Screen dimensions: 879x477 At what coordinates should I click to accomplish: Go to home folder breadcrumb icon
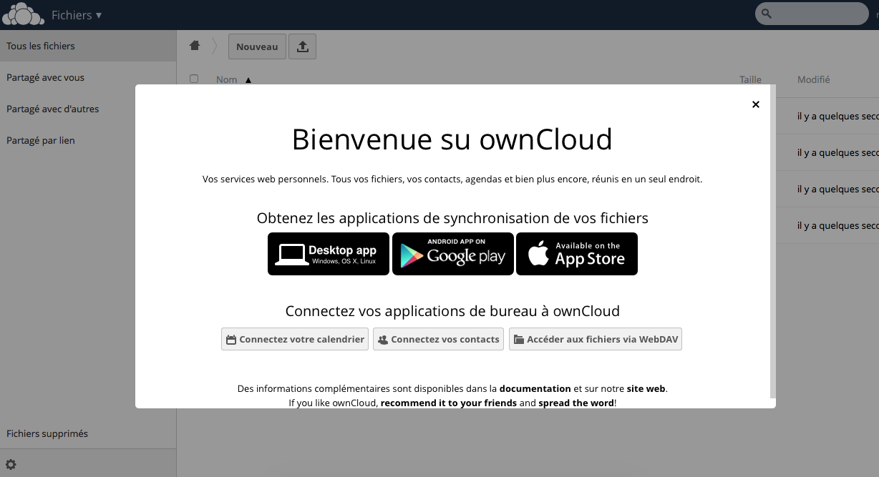(195, 46)
